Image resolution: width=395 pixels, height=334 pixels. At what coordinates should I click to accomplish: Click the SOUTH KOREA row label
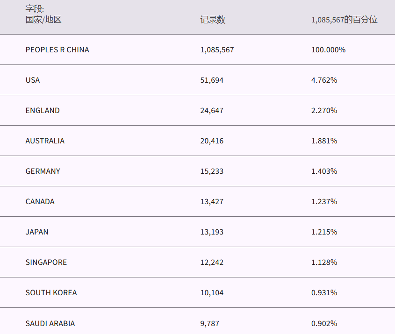pos(51,293)
